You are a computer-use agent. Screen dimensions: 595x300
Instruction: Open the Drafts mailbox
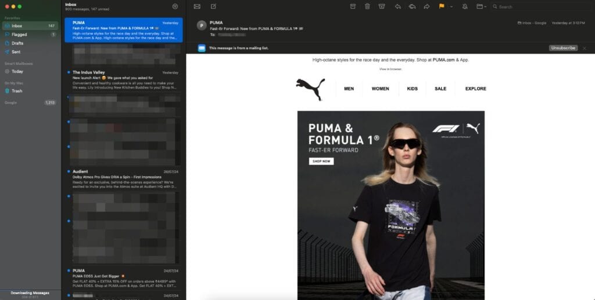click(x=30, y=43)
